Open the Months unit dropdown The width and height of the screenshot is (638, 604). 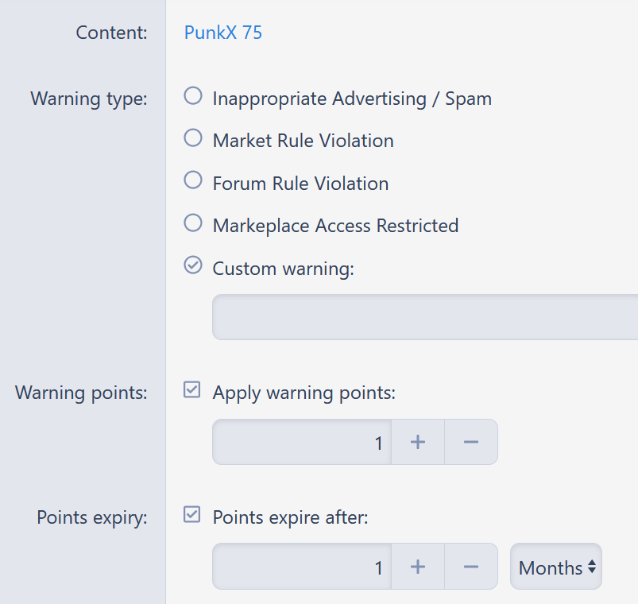[556, 567]
